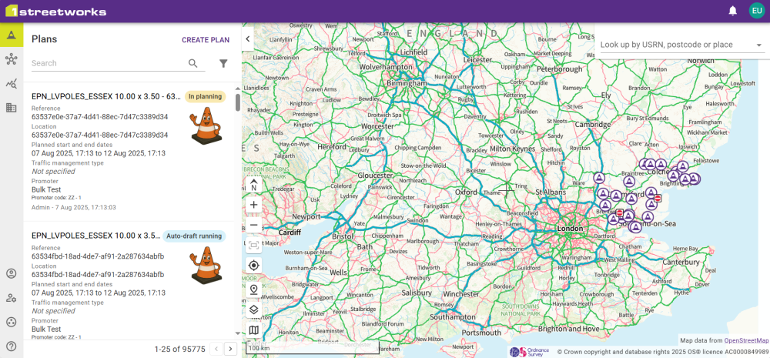This screenshot has height=358, width=770.
Task: Reset map orientation to north
Action: point(254,185)
